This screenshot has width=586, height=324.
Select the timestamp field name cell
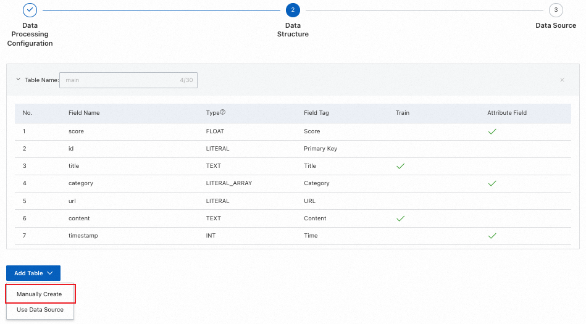83,236
